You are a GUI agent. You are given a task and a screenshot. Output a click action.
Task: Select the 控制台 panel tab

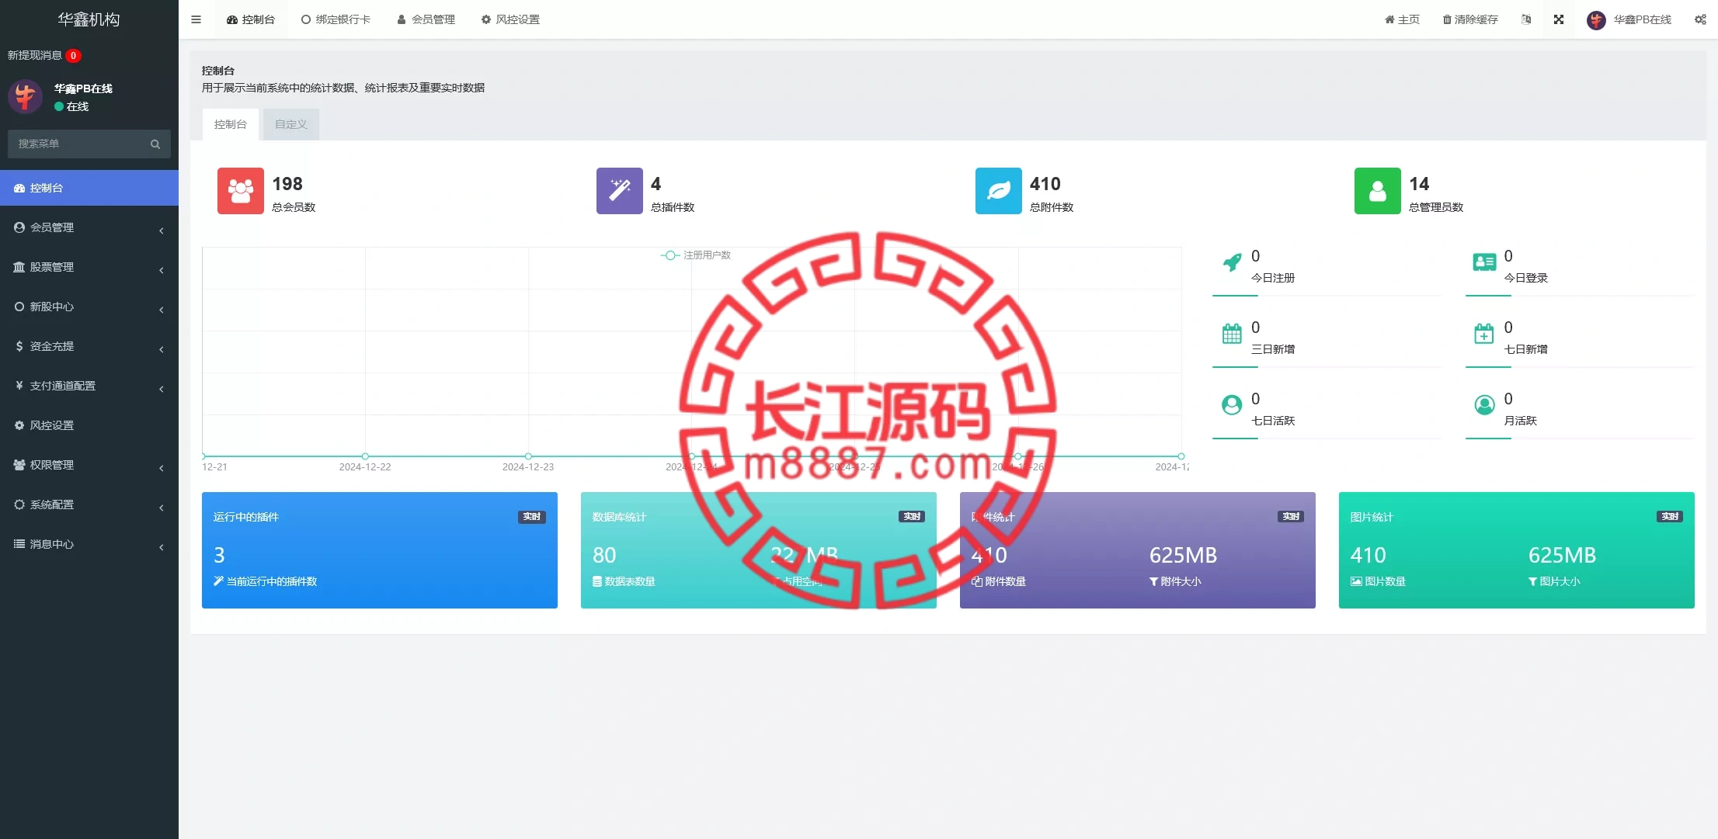(231, 124)
